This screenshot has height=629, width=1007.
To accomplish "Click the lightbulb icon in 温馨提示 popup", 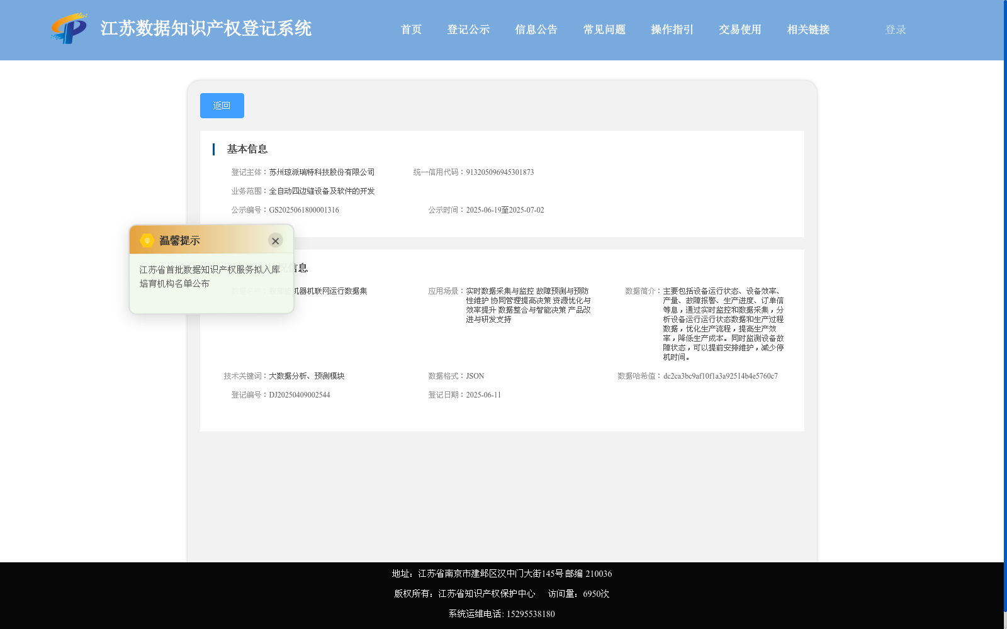I will 147,240.
